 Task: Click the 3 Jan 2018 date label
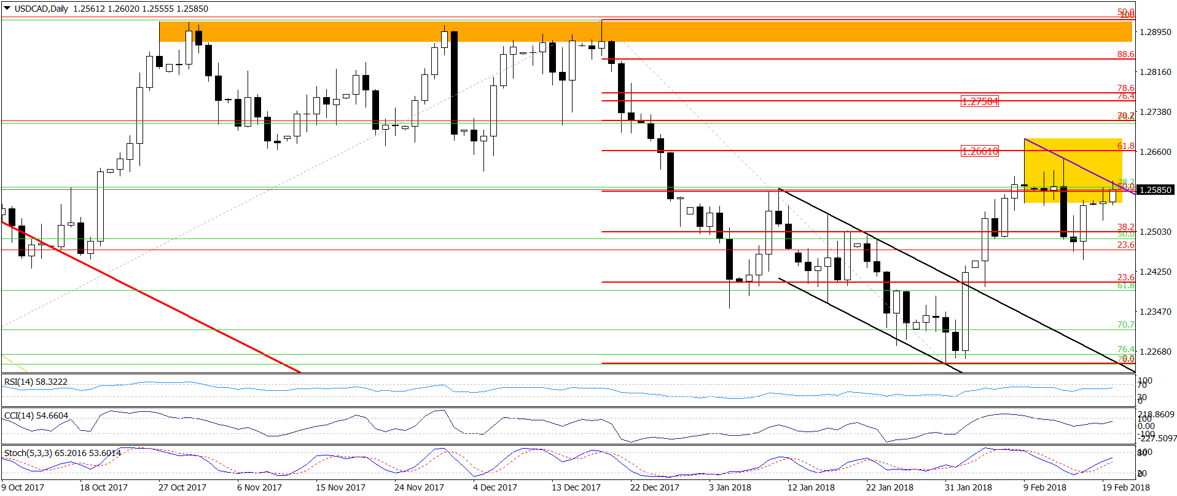point(730,487)
